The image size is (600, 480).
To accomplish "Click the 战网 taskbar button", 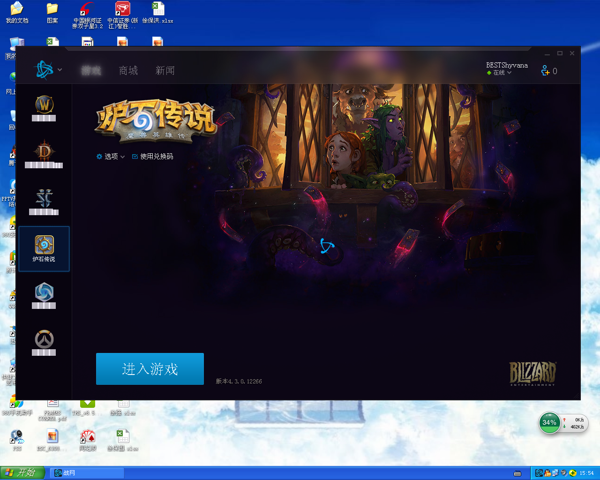I will tap(87, 473).
